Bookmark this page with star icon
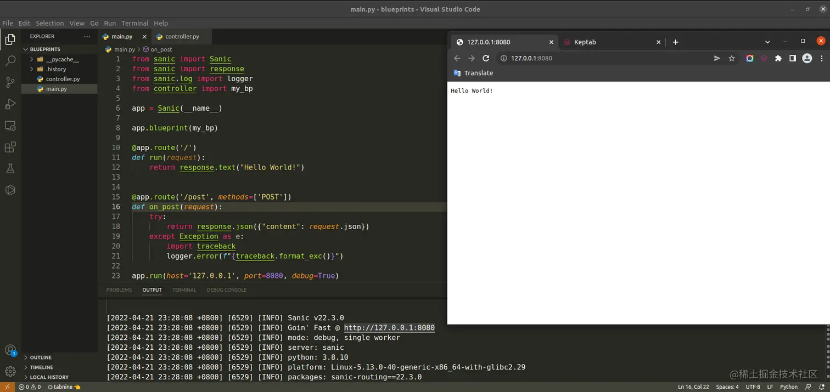Screen dimensions: 830x392 tap(732, 58)
